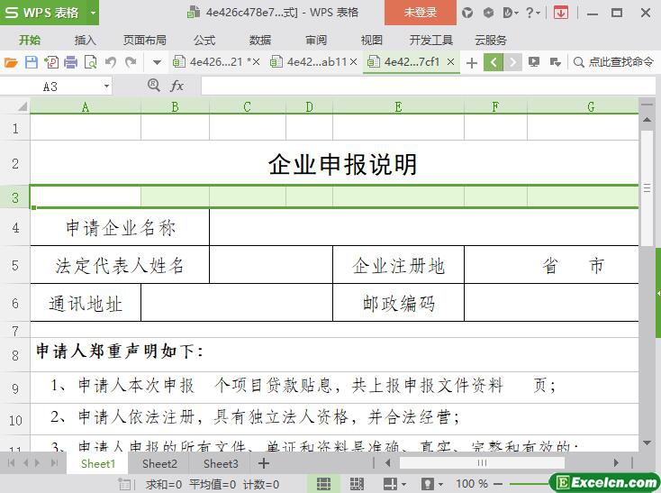The height and width of the screenshot is (493, 661).
Task: Open the WPS 表格 application menu dropdown
Action: pos(93,13)
